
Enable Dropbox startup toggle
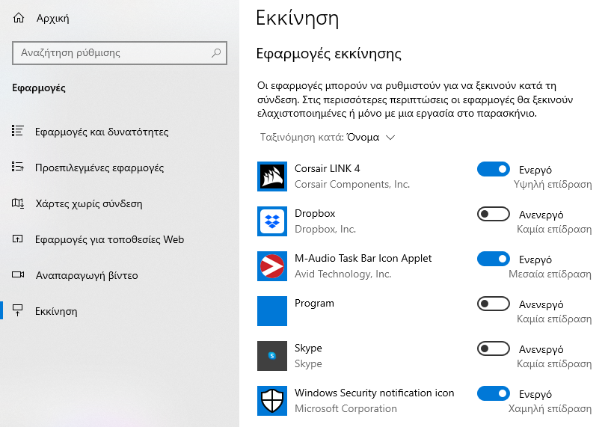pos(494,215)
